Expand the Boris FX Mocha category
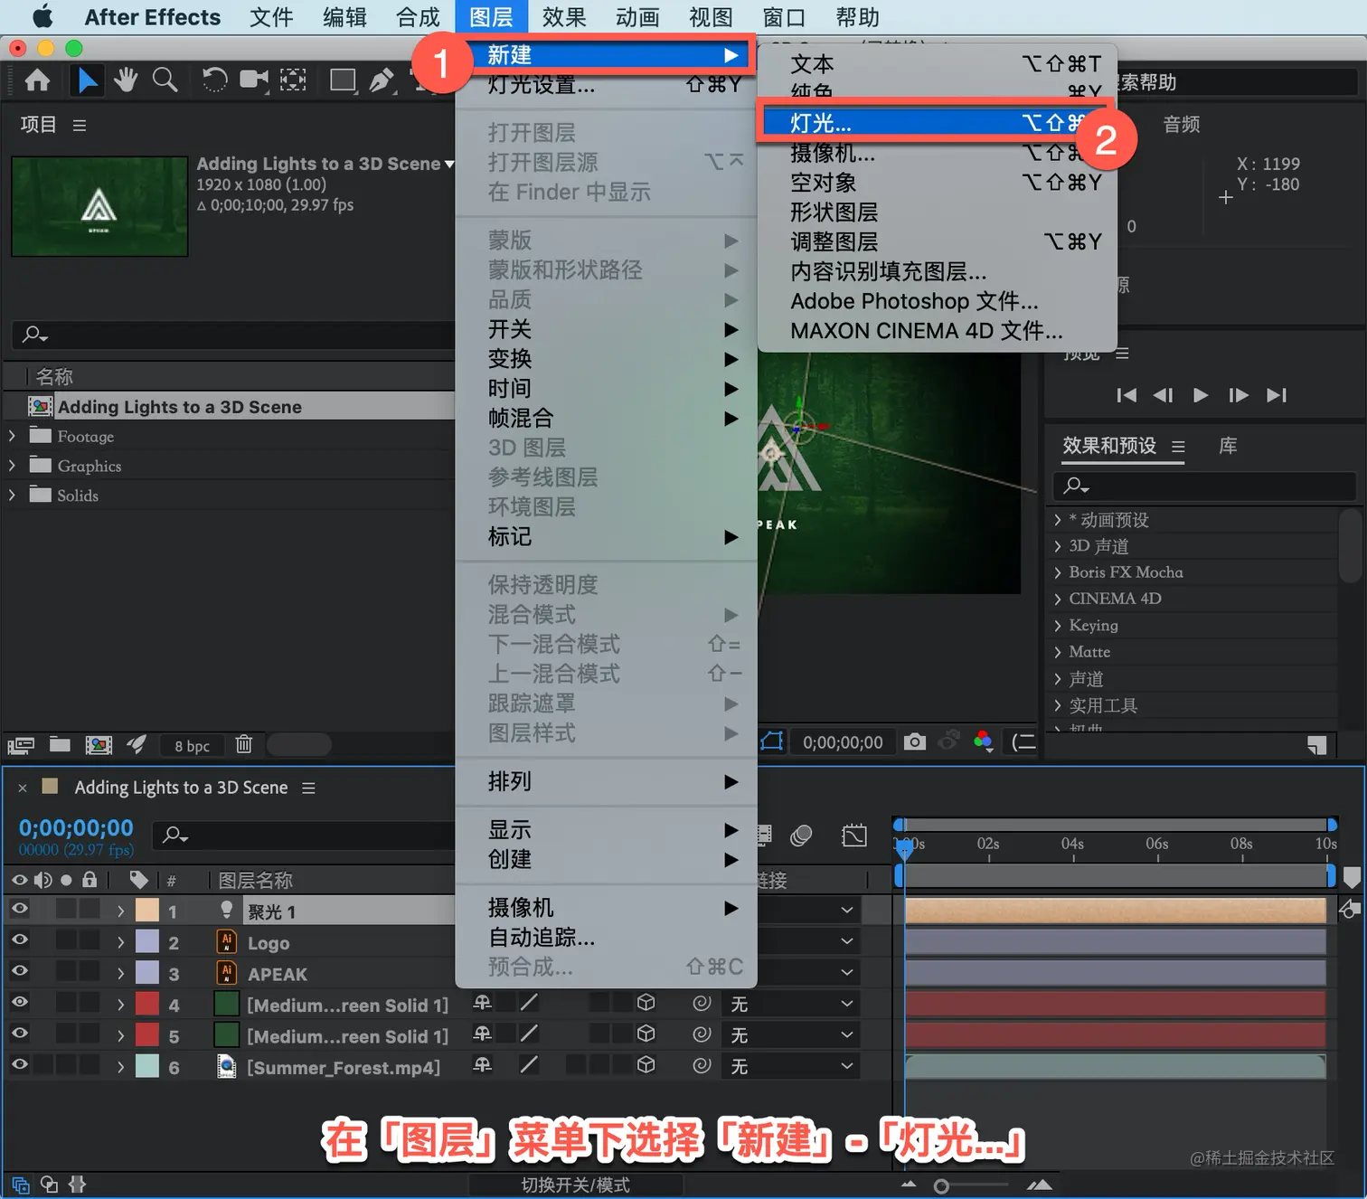 pos(1058,572)
